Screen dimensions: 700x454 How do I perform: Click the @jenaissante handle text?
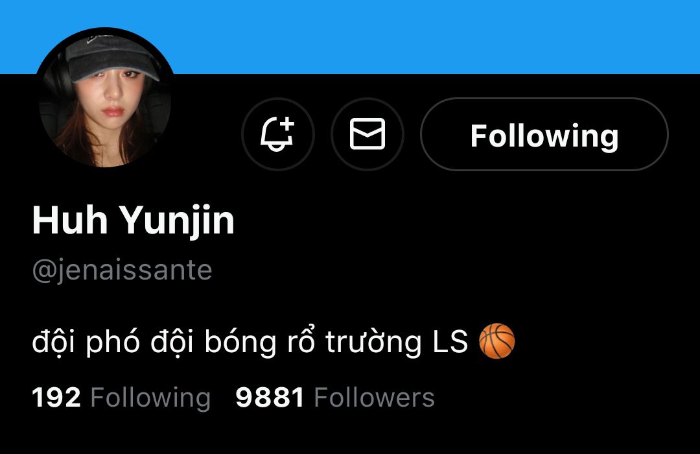point(122,270)
